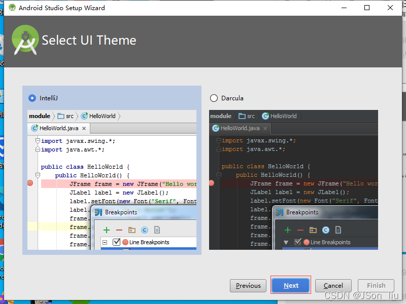Click the IntelliJ preview class filter icon
This screenshot has width=406, height=304.
click(145, 230)
